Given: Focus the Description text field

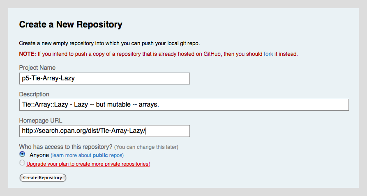Looking at the screenshot, I should (x=184, y=105).
